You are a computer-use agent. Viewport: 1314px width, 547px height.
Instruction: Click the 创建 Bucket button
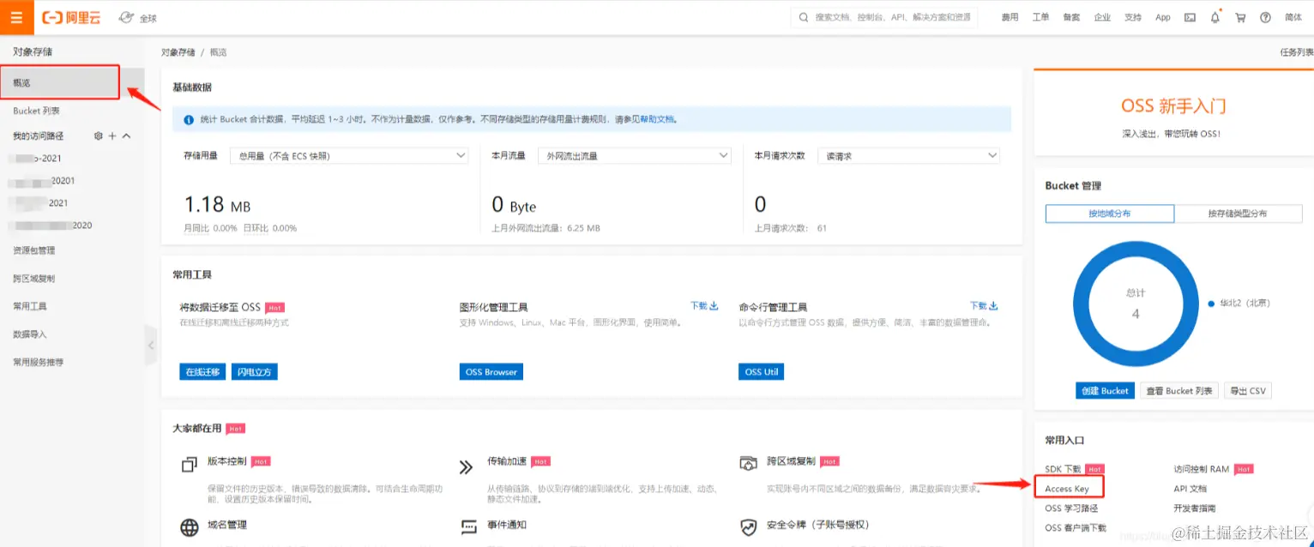1105,391
